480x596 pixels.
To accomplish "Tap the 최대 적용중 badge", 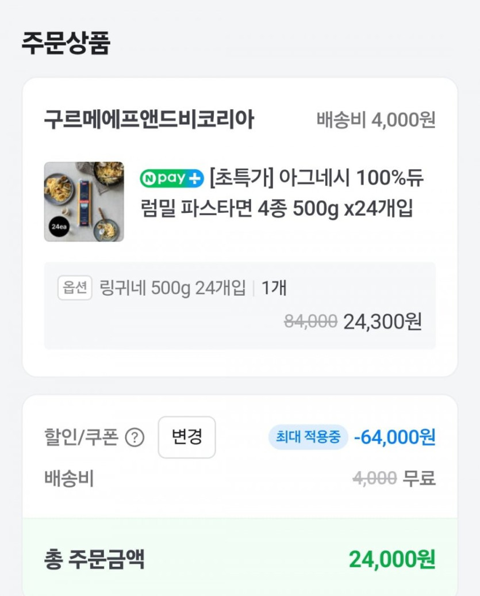I will coord(308,438).
